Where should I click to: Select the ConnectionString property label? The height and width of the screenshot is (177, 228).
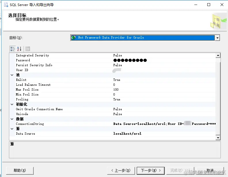coord(30,124)
